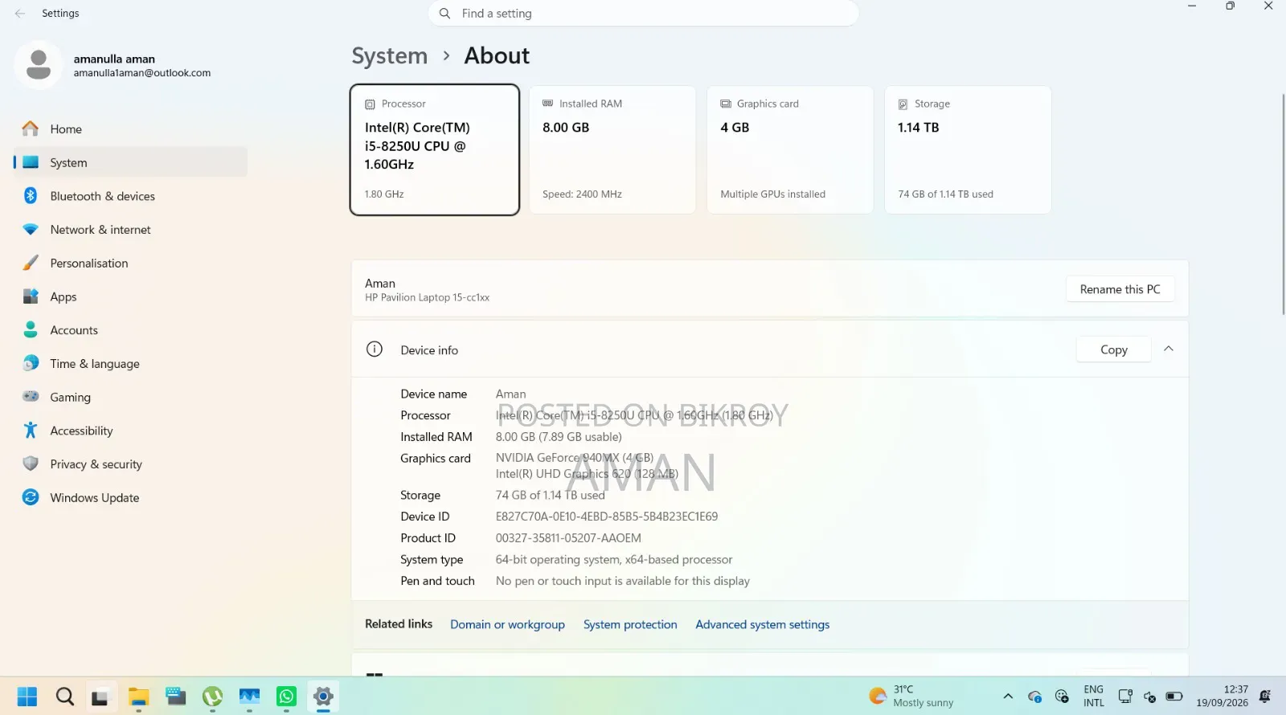The image size is (1286, 715).
Task: Click the Time & language globe icon
Action: coord(31,363)
